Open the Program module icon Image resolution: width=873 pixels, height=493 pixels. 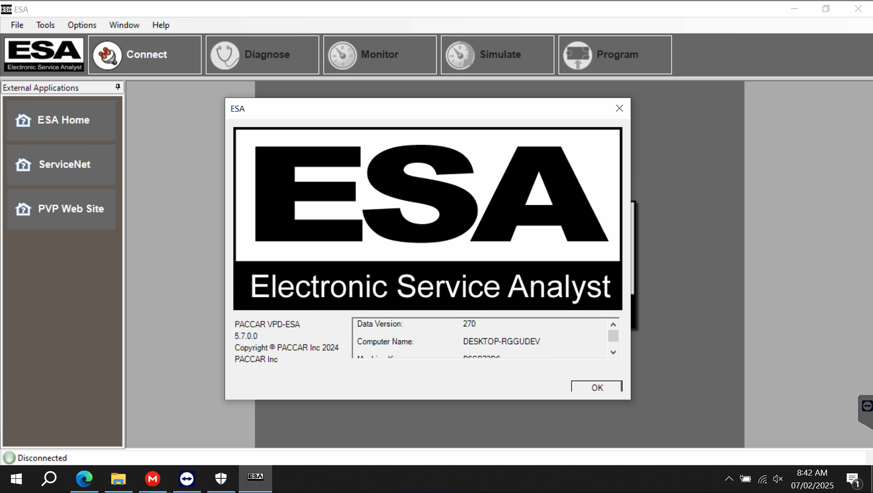pyautogui.click(x=578, y=55)
